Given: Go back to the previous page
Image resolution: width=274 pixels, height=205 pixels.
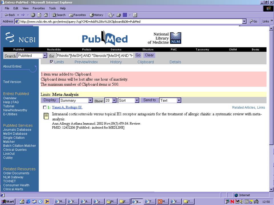Looking at the screenshot, I should (10, 15).
